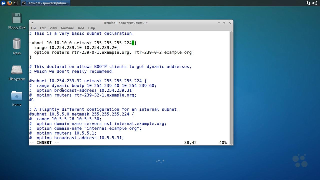Maximize the terminal window

[224, 23]
